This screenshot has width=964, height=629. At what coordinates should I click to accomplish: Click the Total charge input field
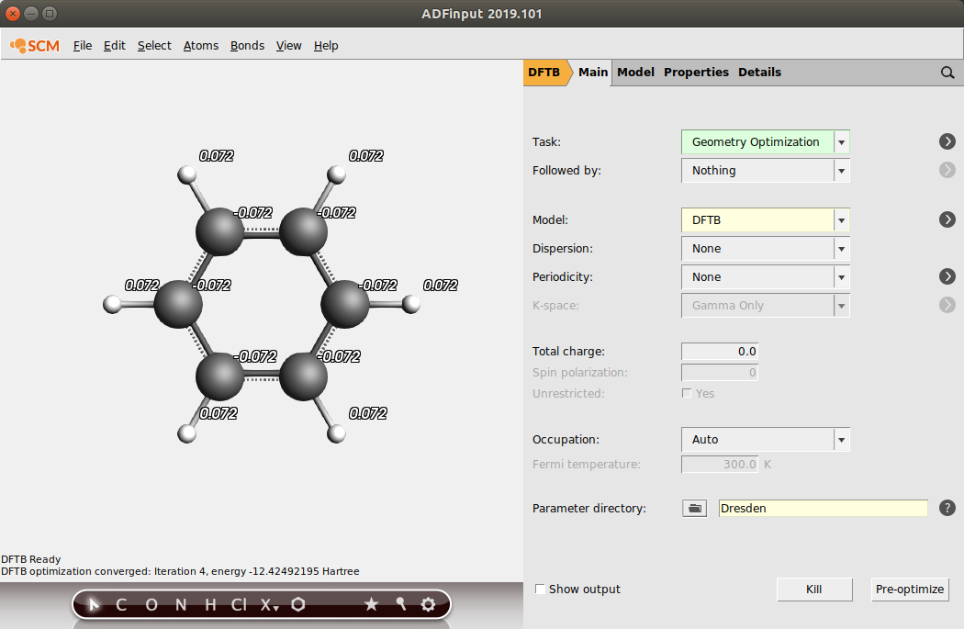719,351
